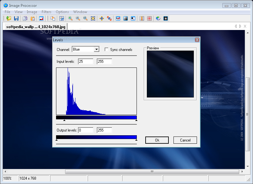This screenshot has width=253, height=184.
Task: Click the actual-size zoom magnifier icon
Action: (85, 18)
